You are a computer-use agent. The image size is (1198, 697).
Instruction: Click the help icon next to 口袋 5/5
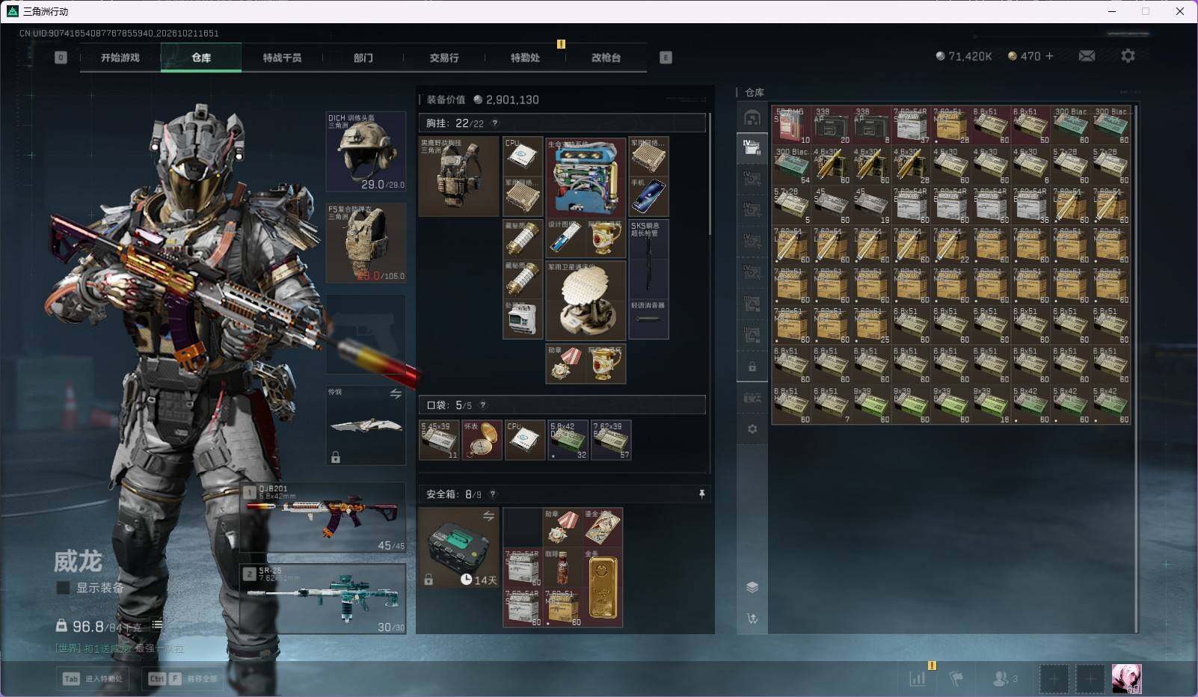(483, 405)
